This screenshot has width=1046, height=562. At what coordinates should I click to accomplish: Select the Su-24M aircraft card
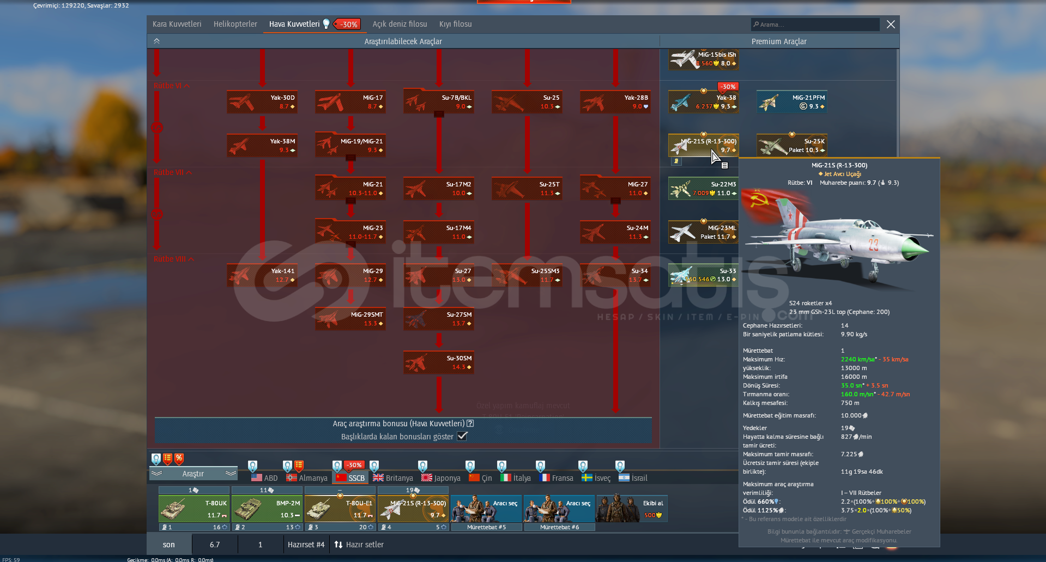pyautogui.click(x=615, y=232)
